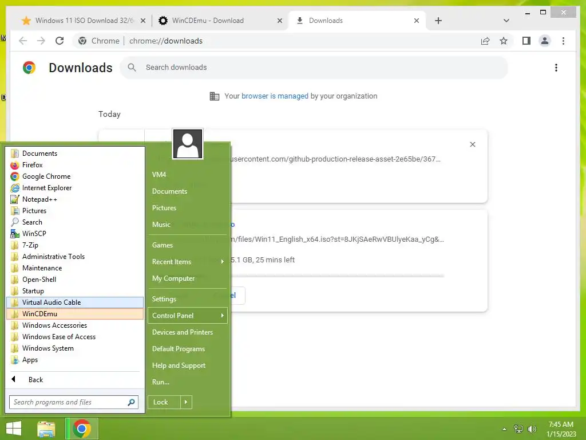Viewport: 586px width, 440px height.
Task: Bookmark this page with the star icon
Action: tap(504, 41)
